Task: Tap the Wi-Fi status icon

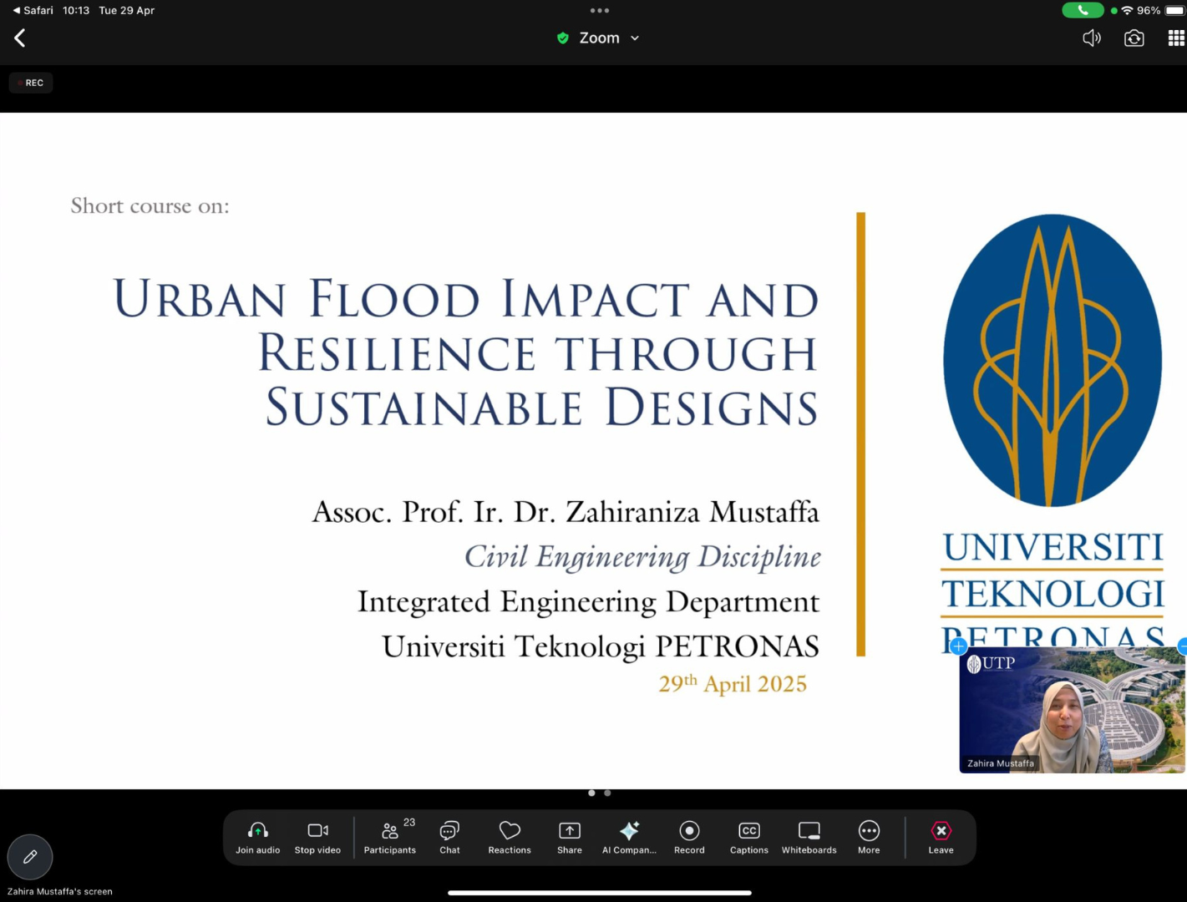Action: (1127, 11)
